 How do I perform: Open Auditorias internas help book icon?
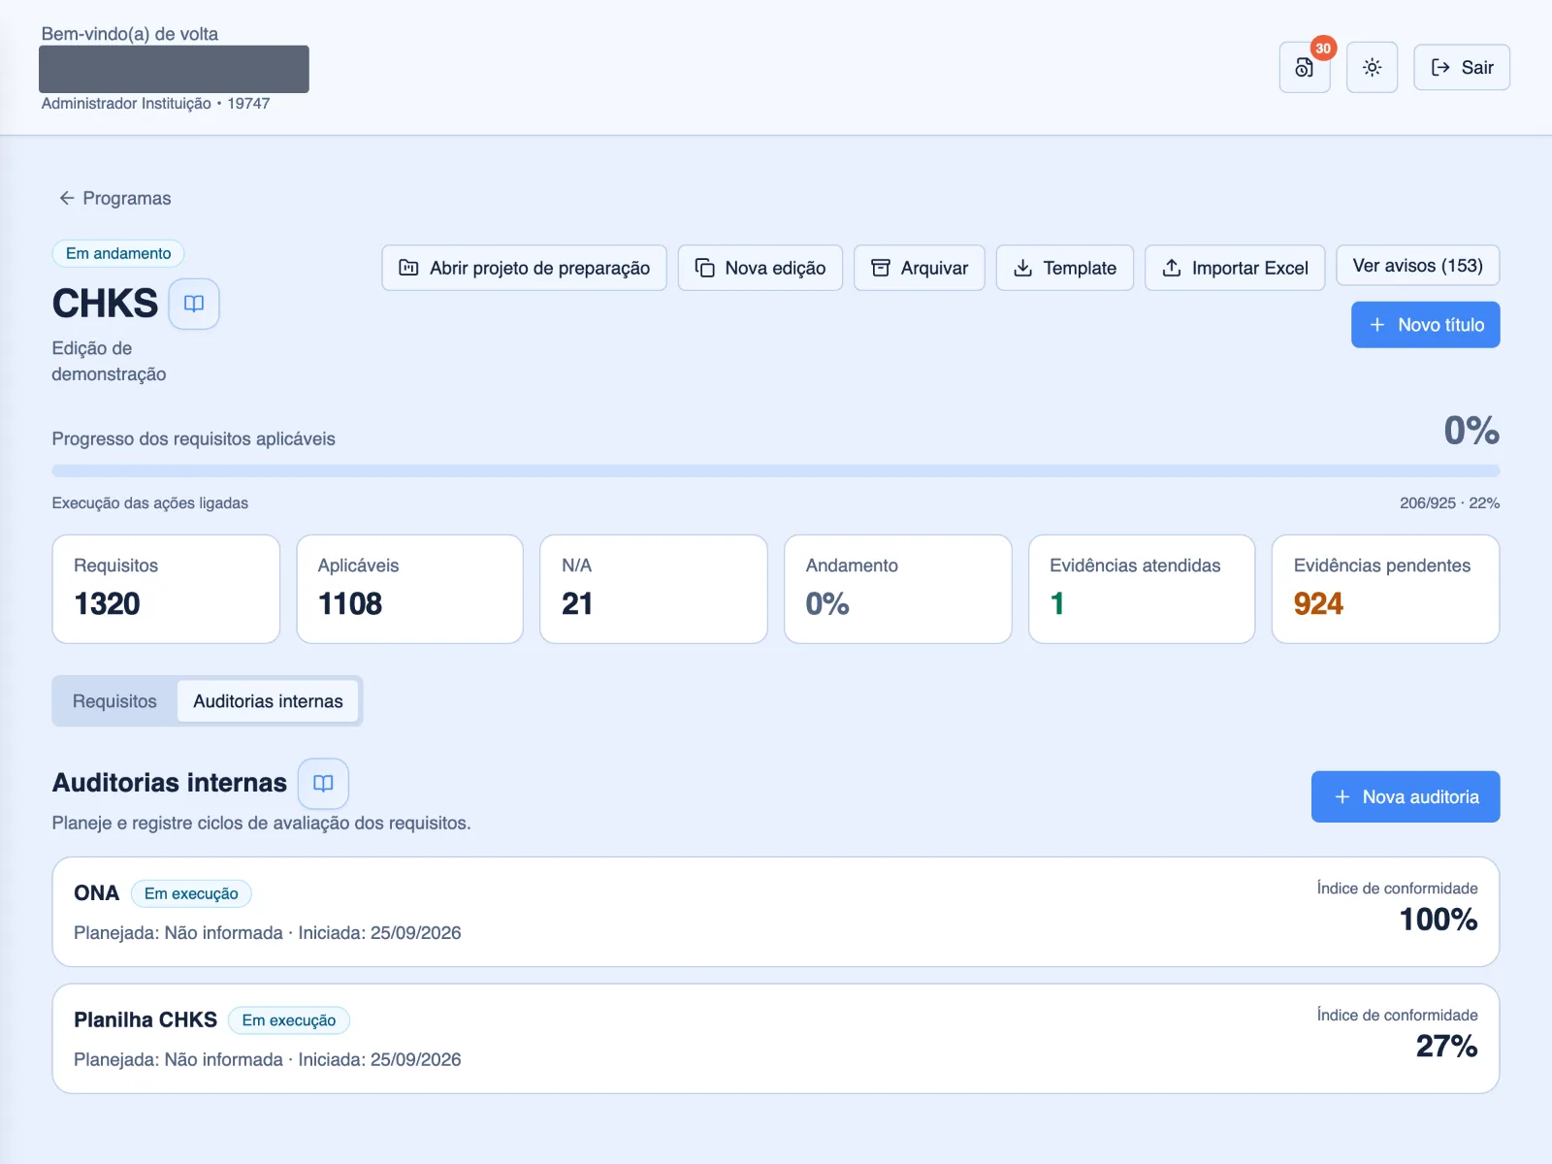coord(323,783)
